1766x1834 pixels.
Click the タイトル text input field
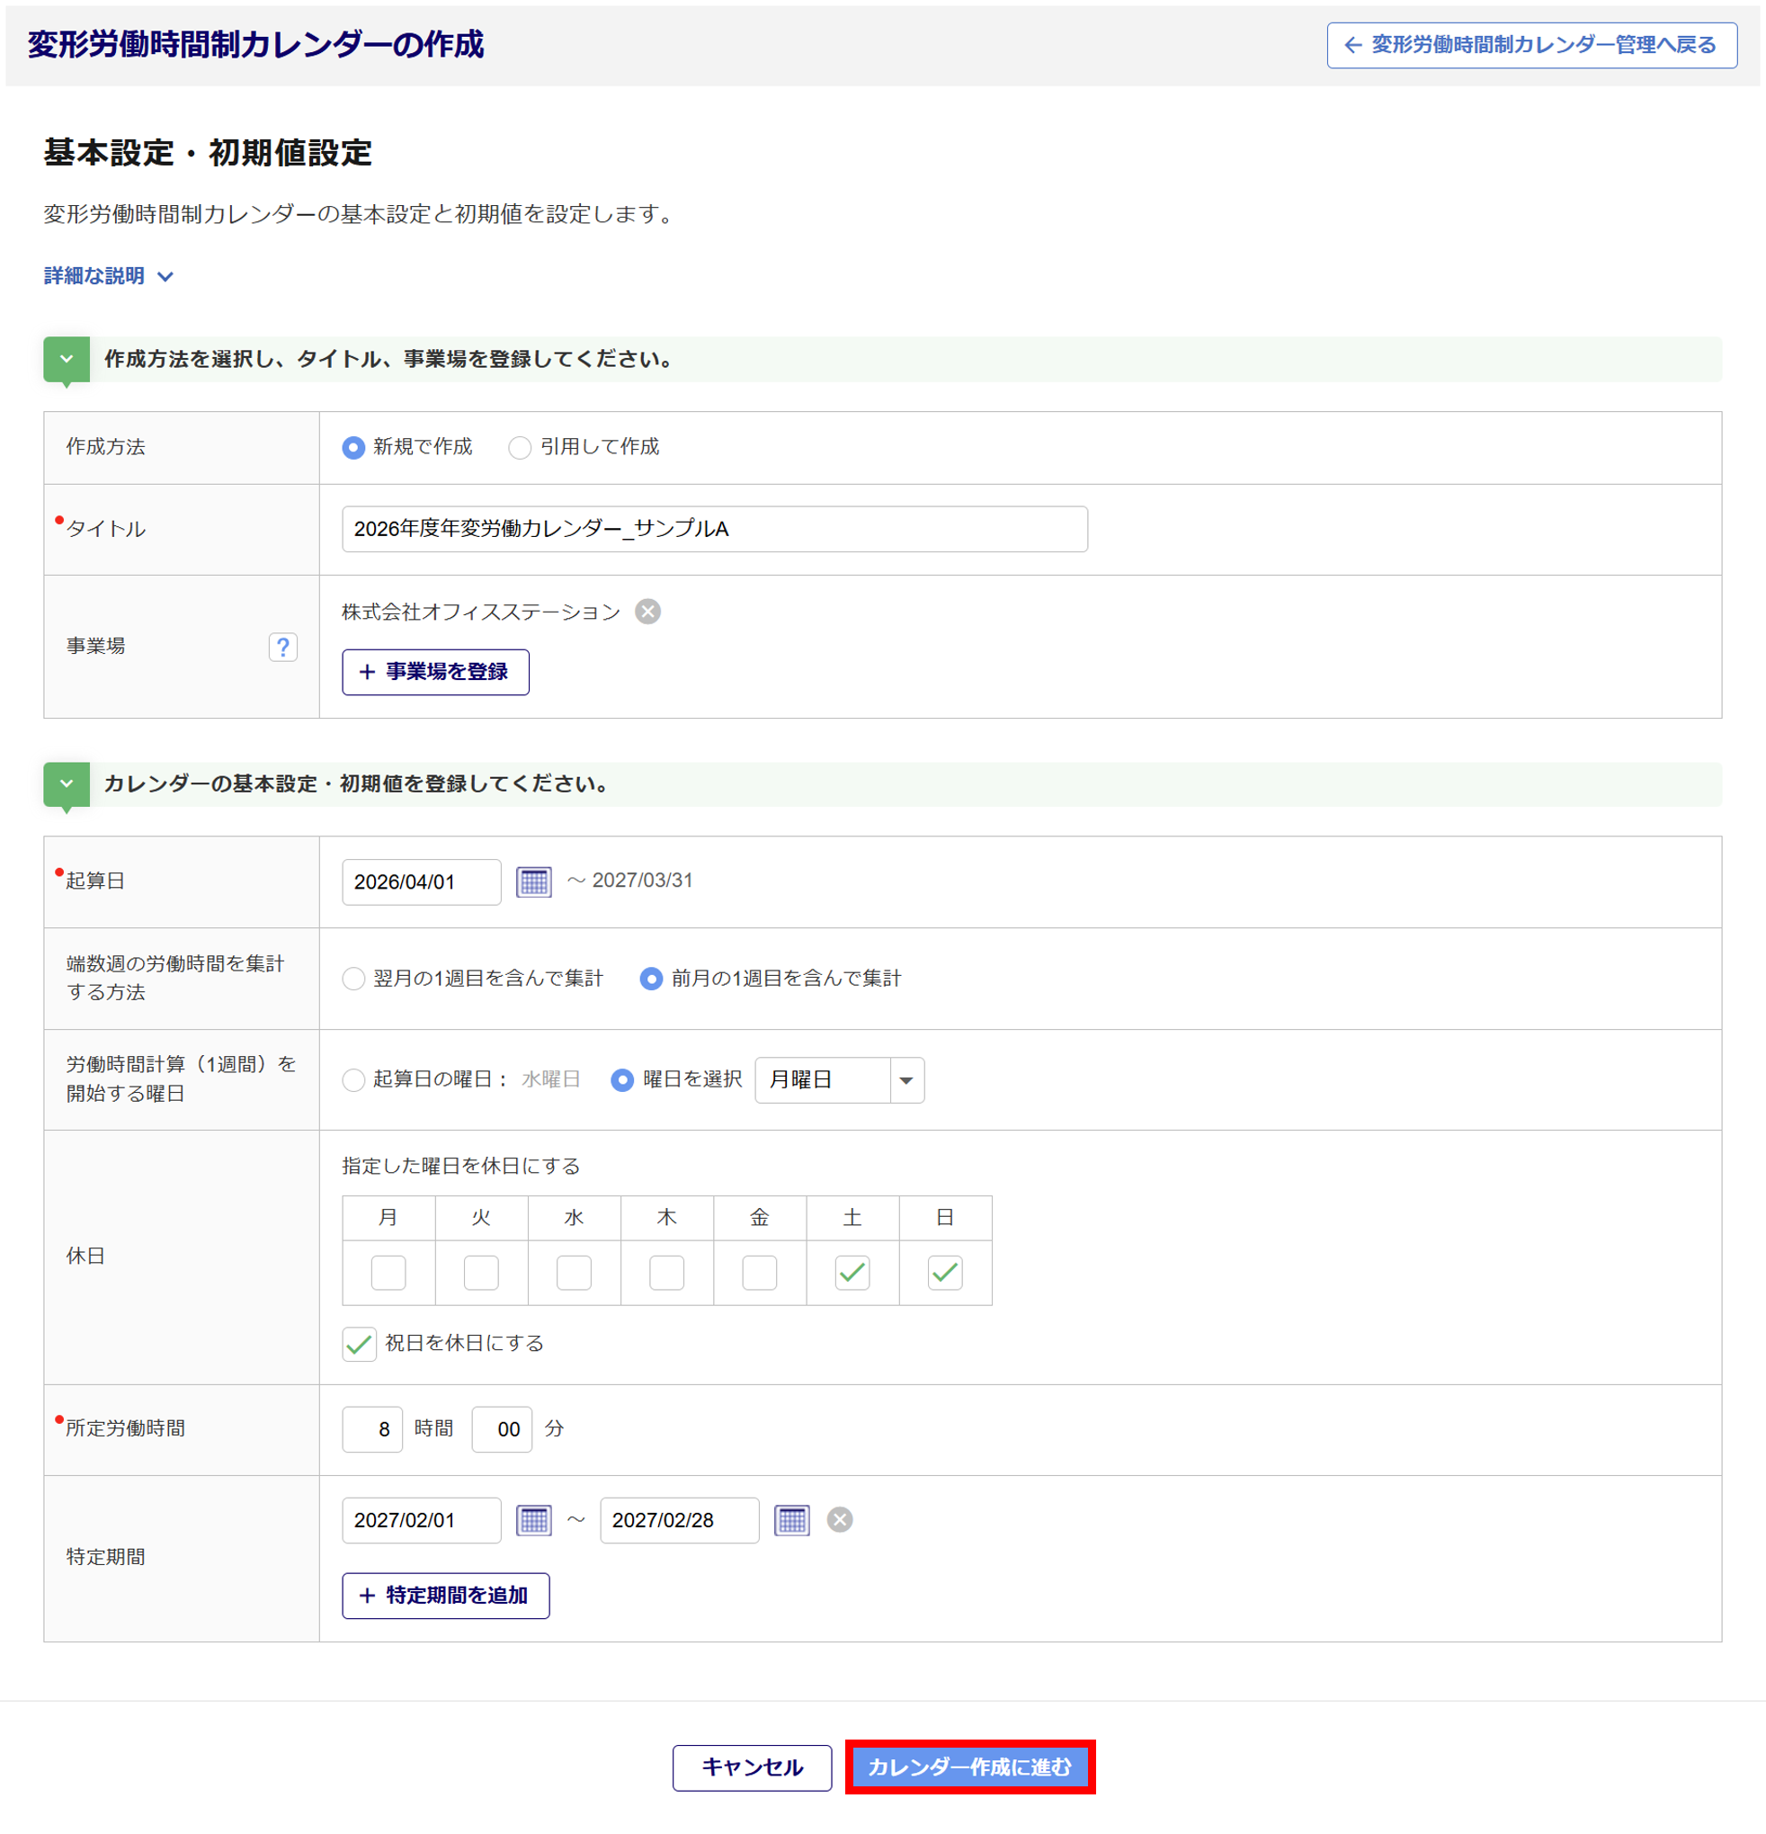pos(714,530)
